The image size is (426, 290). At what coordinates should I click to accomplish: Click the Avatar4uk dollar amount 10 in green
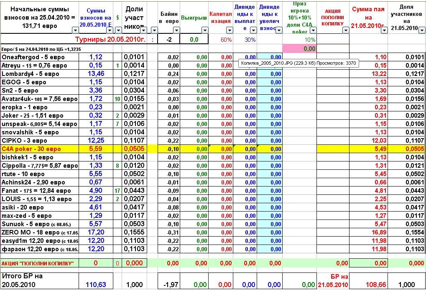[117, 99]
